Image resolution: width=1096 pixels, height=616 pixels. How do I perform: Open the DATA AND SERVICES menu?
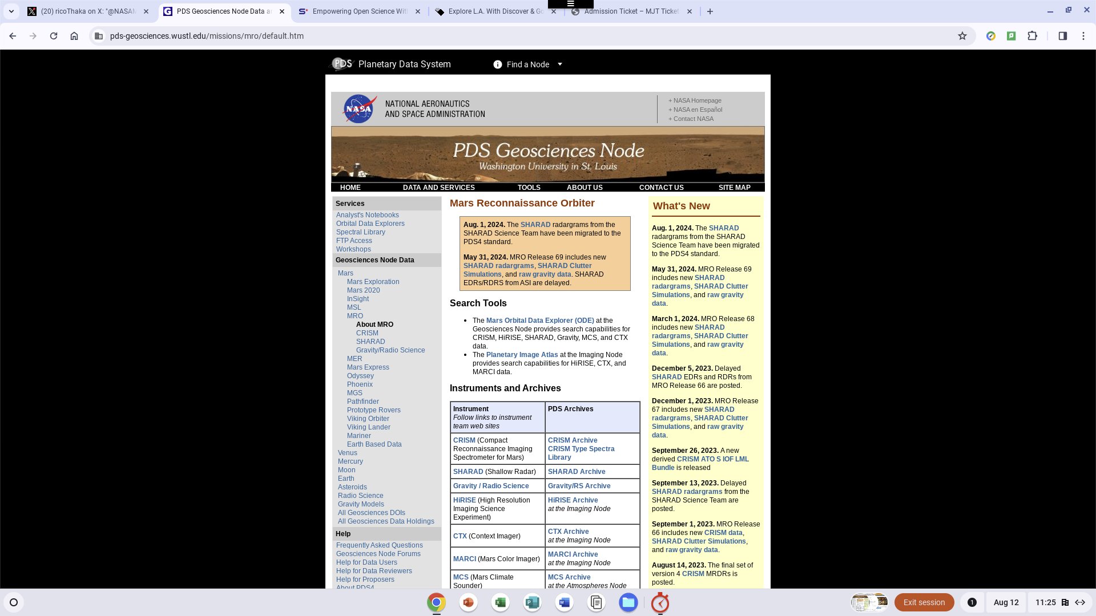[439, 187]
